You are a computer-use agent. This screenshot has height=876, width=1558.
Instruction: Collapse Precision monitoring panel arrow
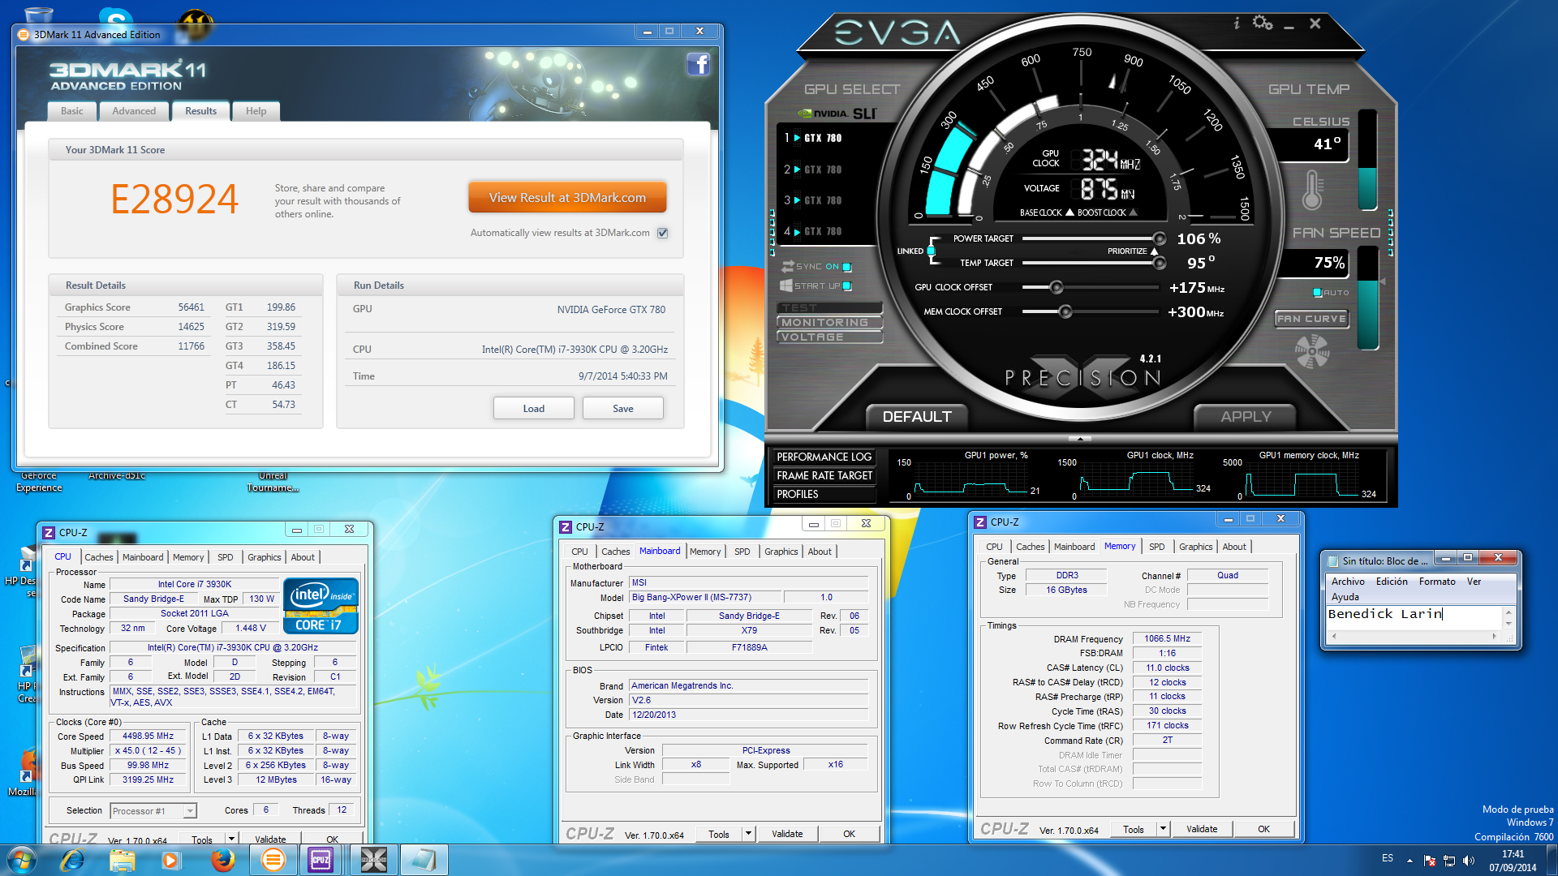pos(1079,439)
